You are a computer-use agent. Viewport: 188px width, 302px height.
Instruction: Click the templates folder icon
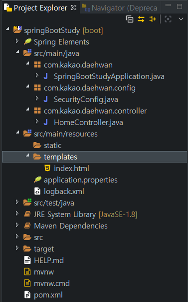[x=37, y=156]
